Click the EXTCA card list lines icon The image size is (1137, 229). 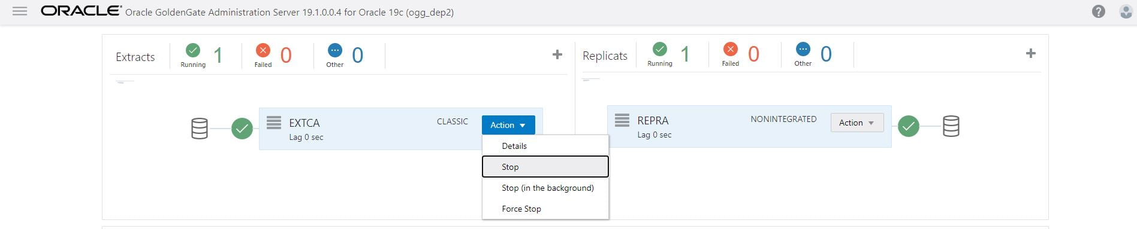(274, 123)
